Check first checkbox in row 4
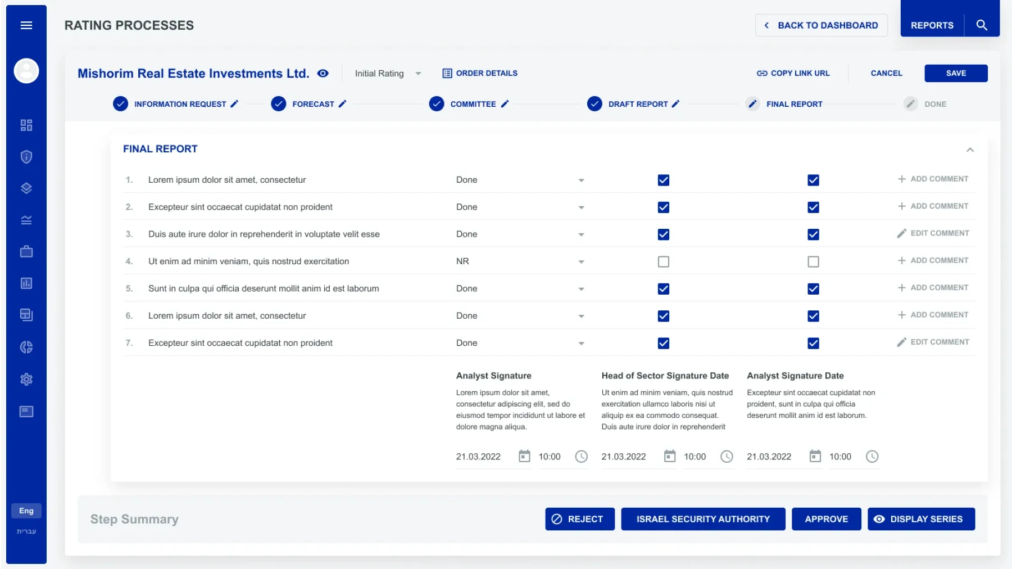The height and width of the screenshot is (569, 1012). 664,261
